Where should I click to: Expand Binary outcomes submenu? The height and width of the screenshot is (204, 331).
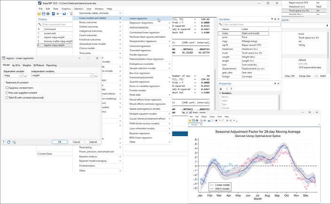[x=97, y=23]
